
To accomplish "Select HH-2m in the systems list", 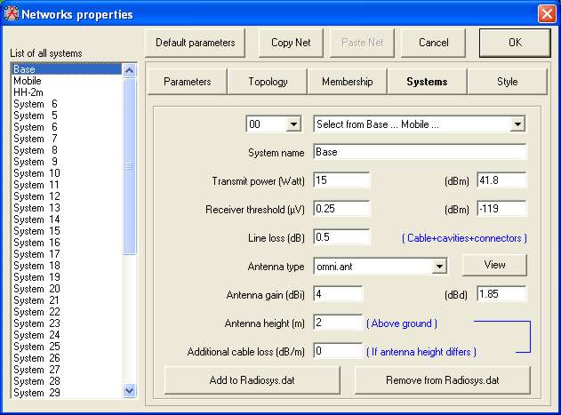I will pos(67,92).
